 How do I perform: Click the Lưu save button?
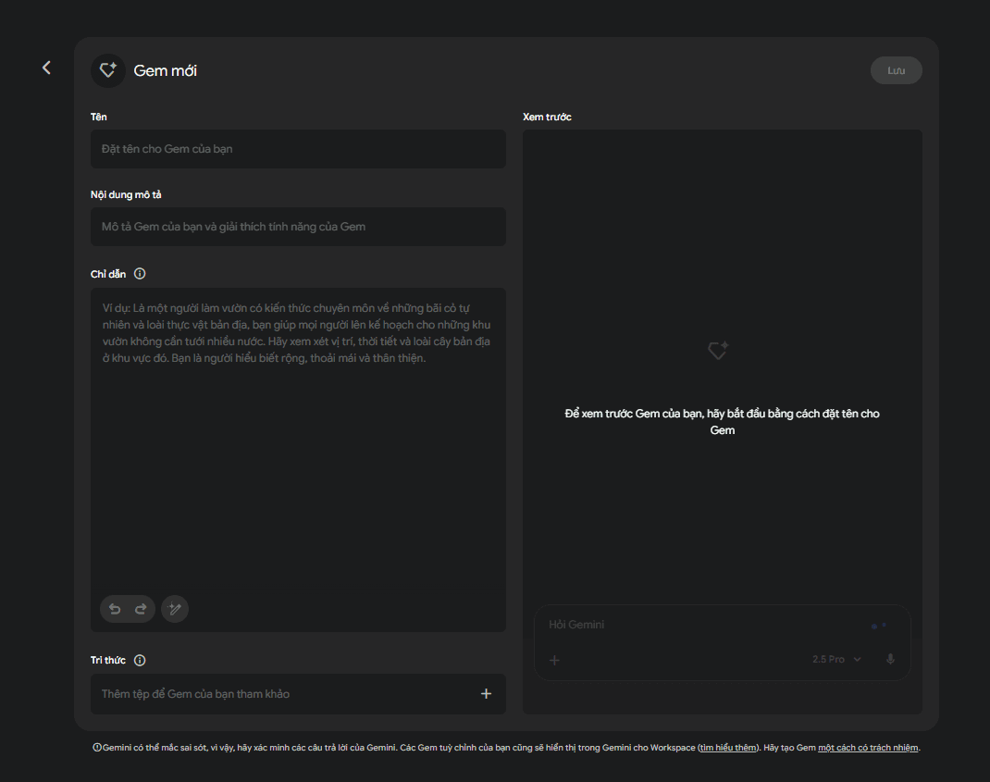(x=896, y=70)
